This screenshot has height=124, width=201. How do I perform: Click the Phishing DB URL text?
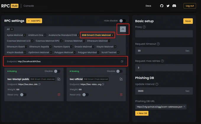[160, 107]
